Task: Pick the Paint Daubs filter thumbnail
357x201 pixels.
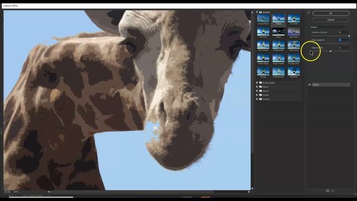Action: (x=263, y=45)
